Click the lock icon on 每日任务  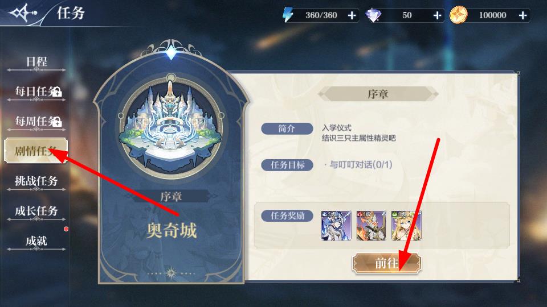click(x=56, y=92)
